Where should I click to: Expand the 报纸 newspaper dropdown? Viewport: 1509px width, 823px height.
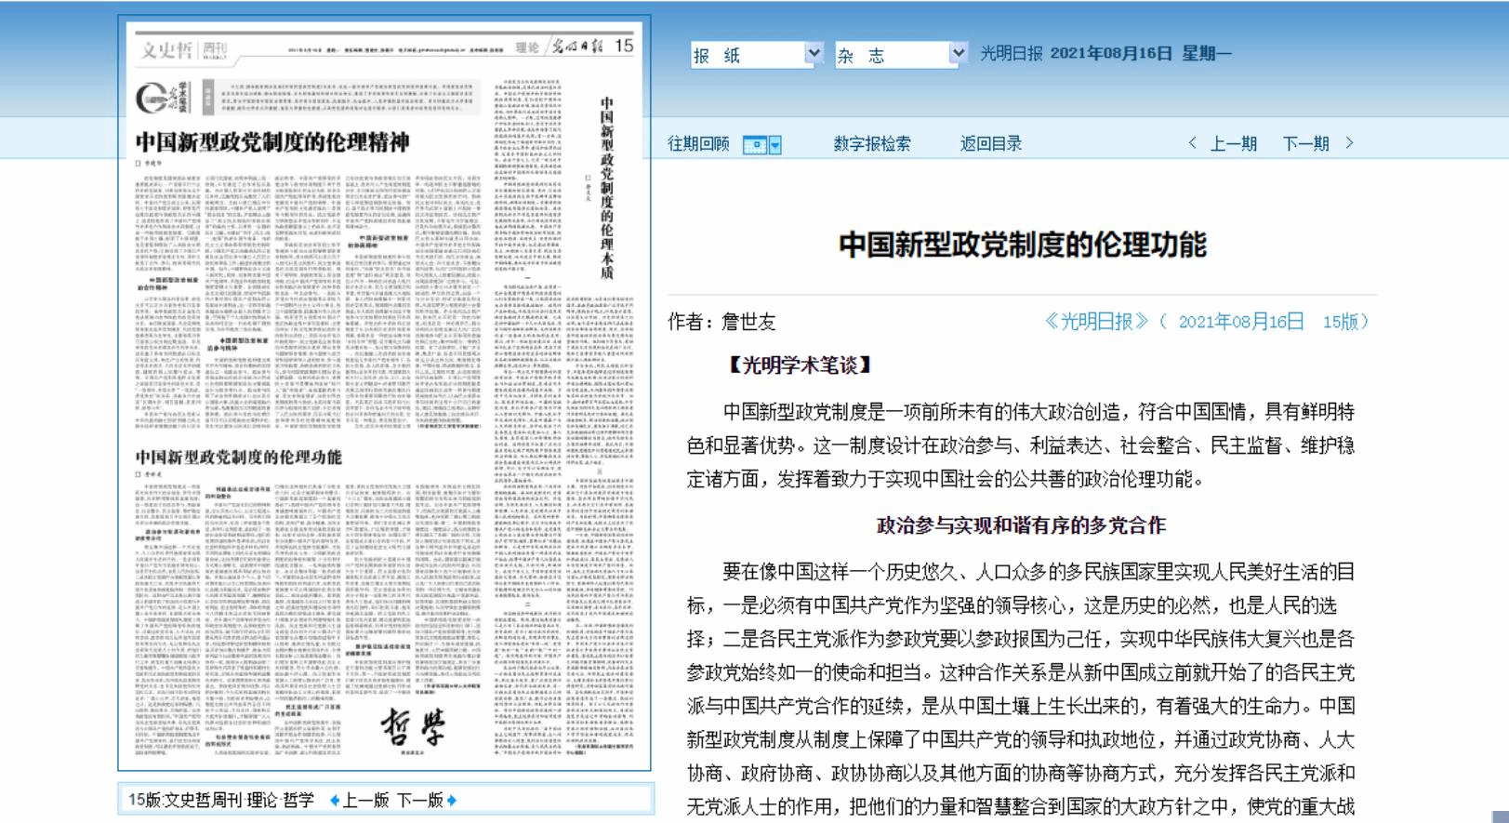[814, 54]
